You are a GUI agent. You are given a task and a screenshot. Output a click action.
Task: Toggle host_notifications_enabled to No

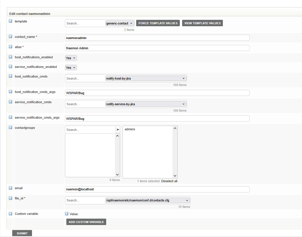[70, 58]
